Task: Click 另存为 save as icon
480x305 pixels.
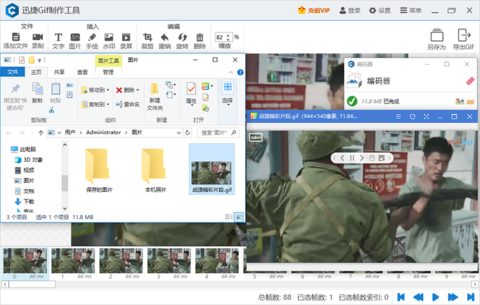Action: [437, 35]
